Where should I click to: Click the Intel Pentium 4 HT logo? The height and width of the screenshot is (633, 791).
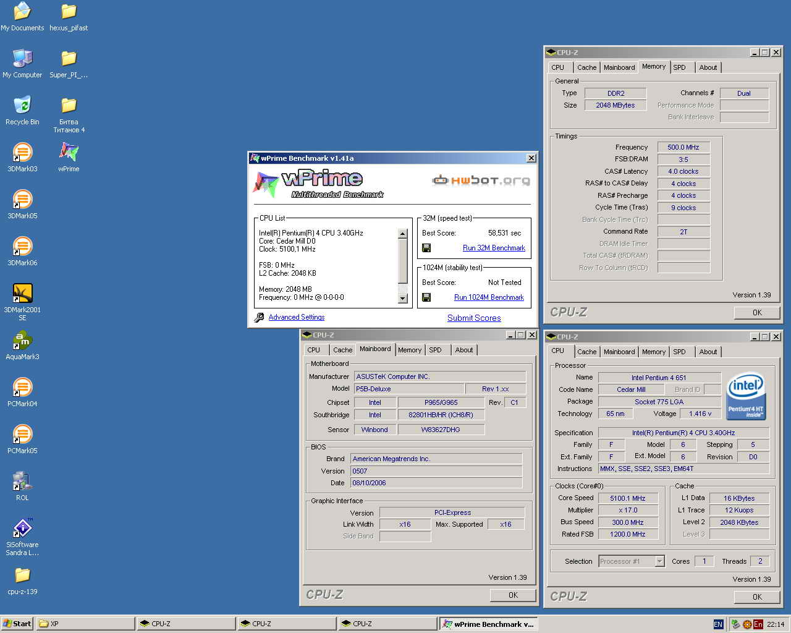[746, 396]
